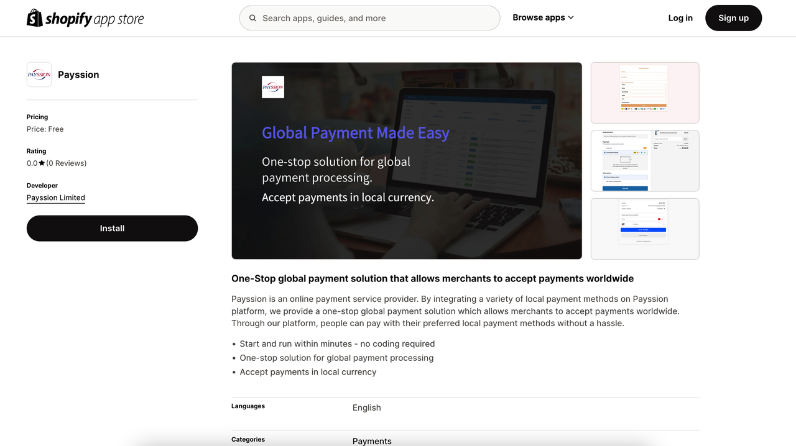Open the shipping checkout screenshot thumbnail
Image resolution: width=796 pixels, height=446 pixels.
pyautogui.click(x=644, y=160)
